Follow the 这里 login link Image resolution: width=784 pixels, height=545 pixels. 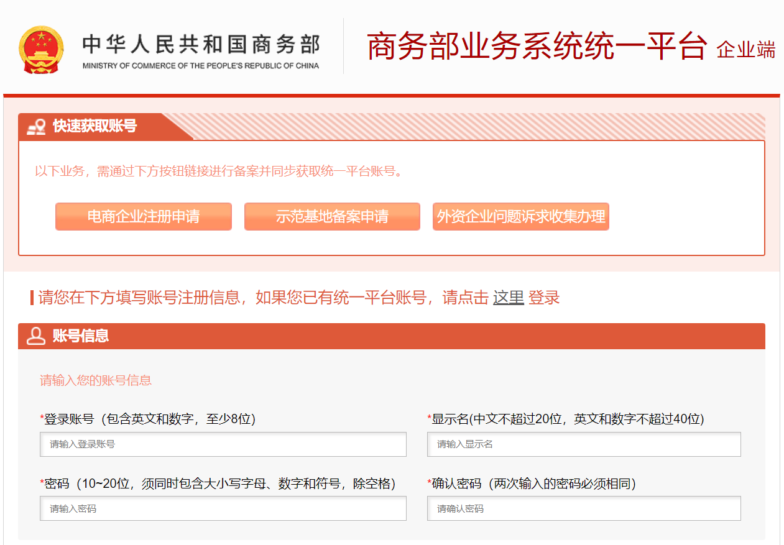tap(509, 298)
